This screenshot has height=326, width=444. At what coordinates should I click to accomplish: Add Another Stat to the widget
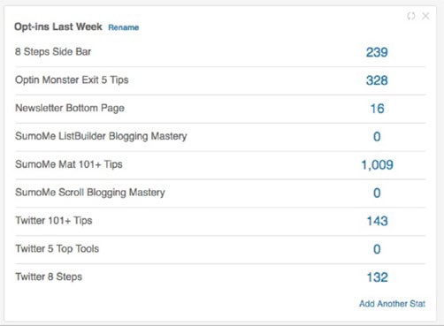tap(392, 304)
